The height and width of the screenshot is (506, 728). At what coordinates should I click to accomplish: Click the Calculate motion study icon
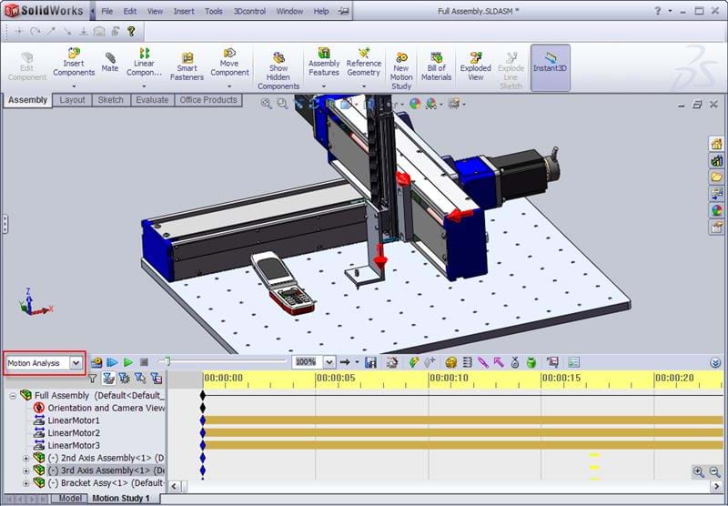pos(96,362)
